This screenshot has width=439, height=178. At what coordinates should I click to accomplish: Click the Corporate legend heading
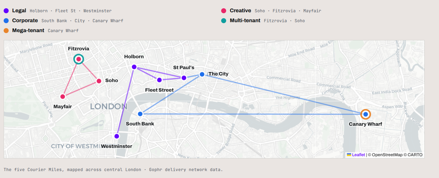pyautogui.click(x=25, y=21)
